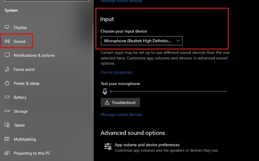Click the App volume preferences mixer icon

click(107, 147)
